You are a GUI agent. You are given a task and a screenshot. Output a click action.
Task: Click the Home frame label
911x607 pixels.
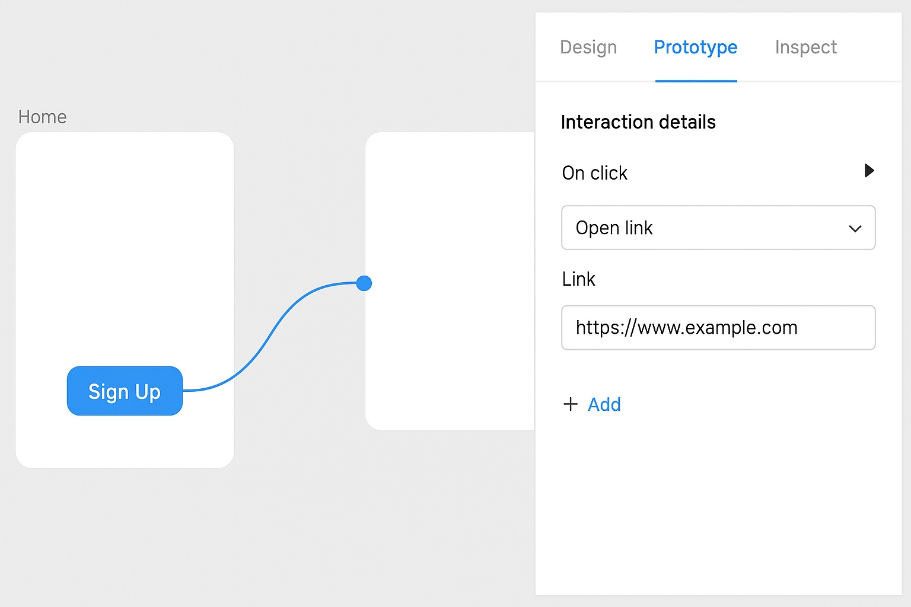click(42, 117)
